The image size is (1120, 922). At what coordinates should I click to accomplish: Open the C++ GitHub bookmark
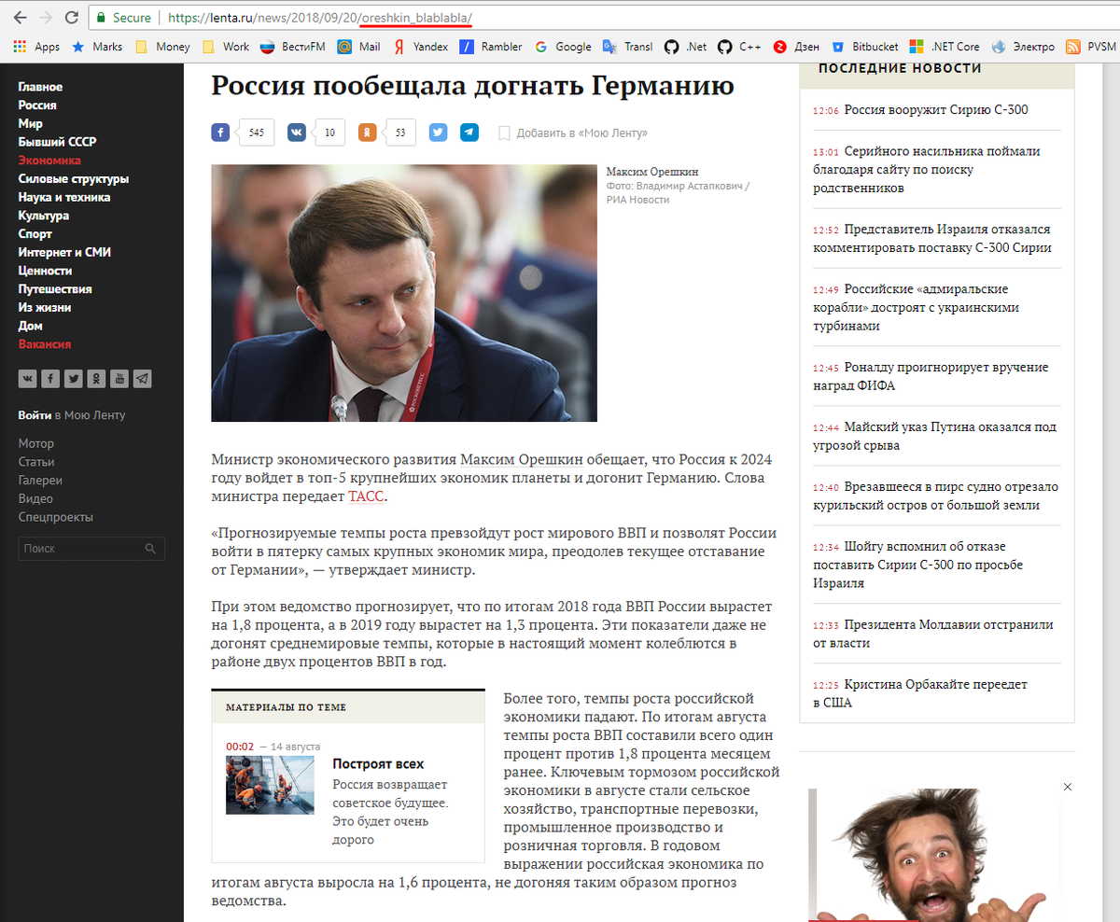click(x=740, y=47)
